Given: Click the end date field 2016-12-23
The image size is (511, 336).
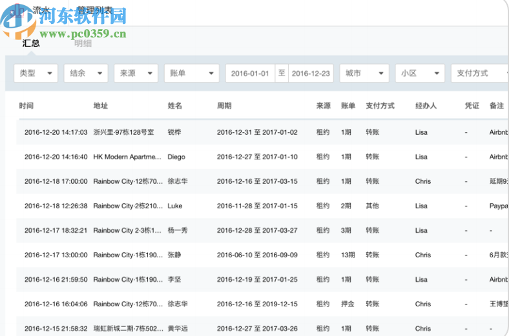Looking at the screenshot, I should click(x=311, y=74).
